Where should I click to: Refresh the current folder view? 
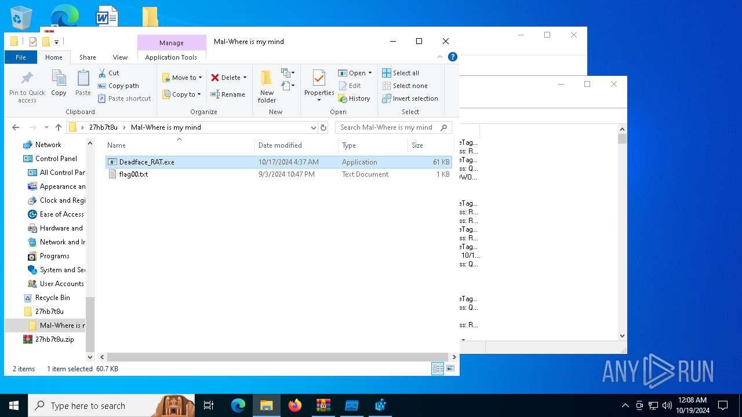[x=323, y=127]
